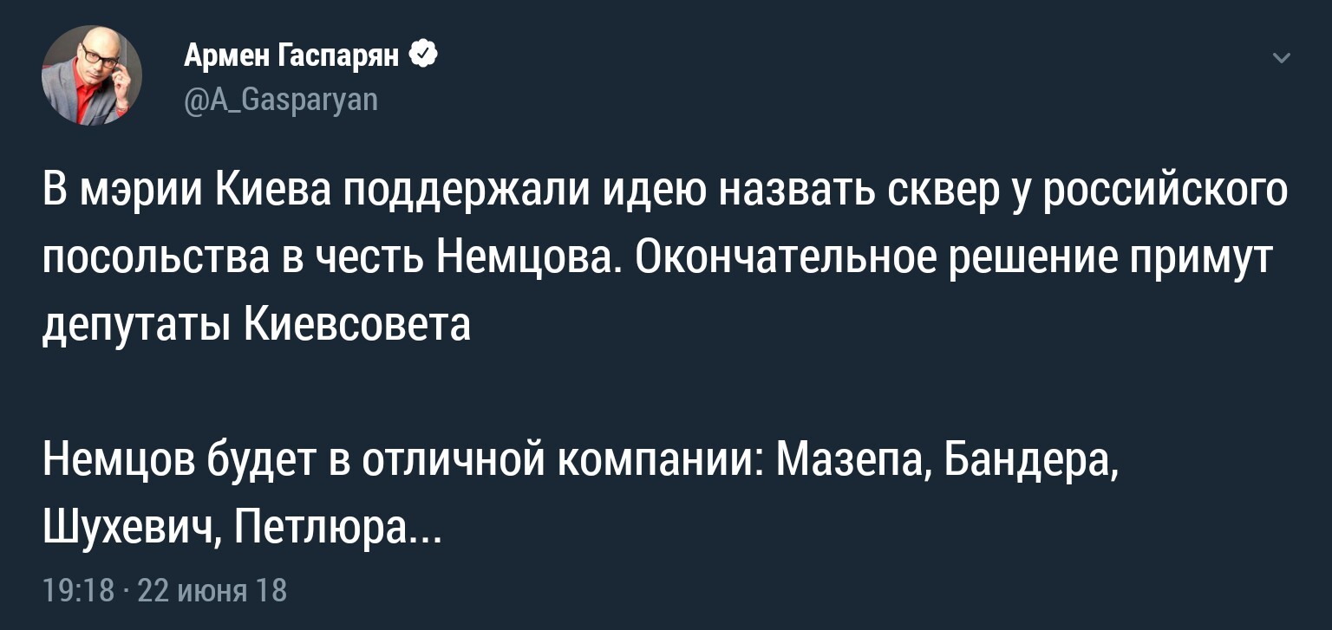The width and height of the screenshot is (1332, 630).
Task: Click the display name Армен Гаспарян
Action: (x=291, y=57)
